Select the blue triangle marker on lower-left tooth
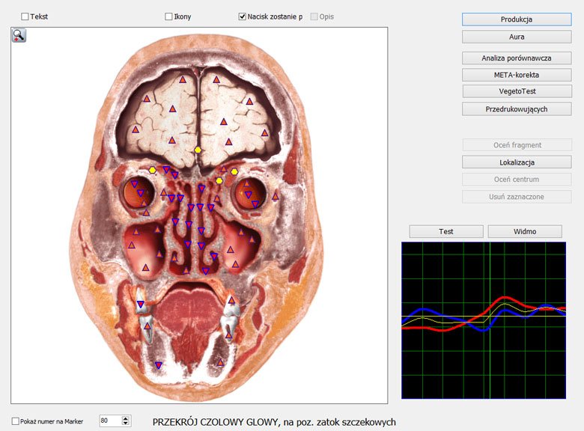584x431 pixels. coord(141,304)
